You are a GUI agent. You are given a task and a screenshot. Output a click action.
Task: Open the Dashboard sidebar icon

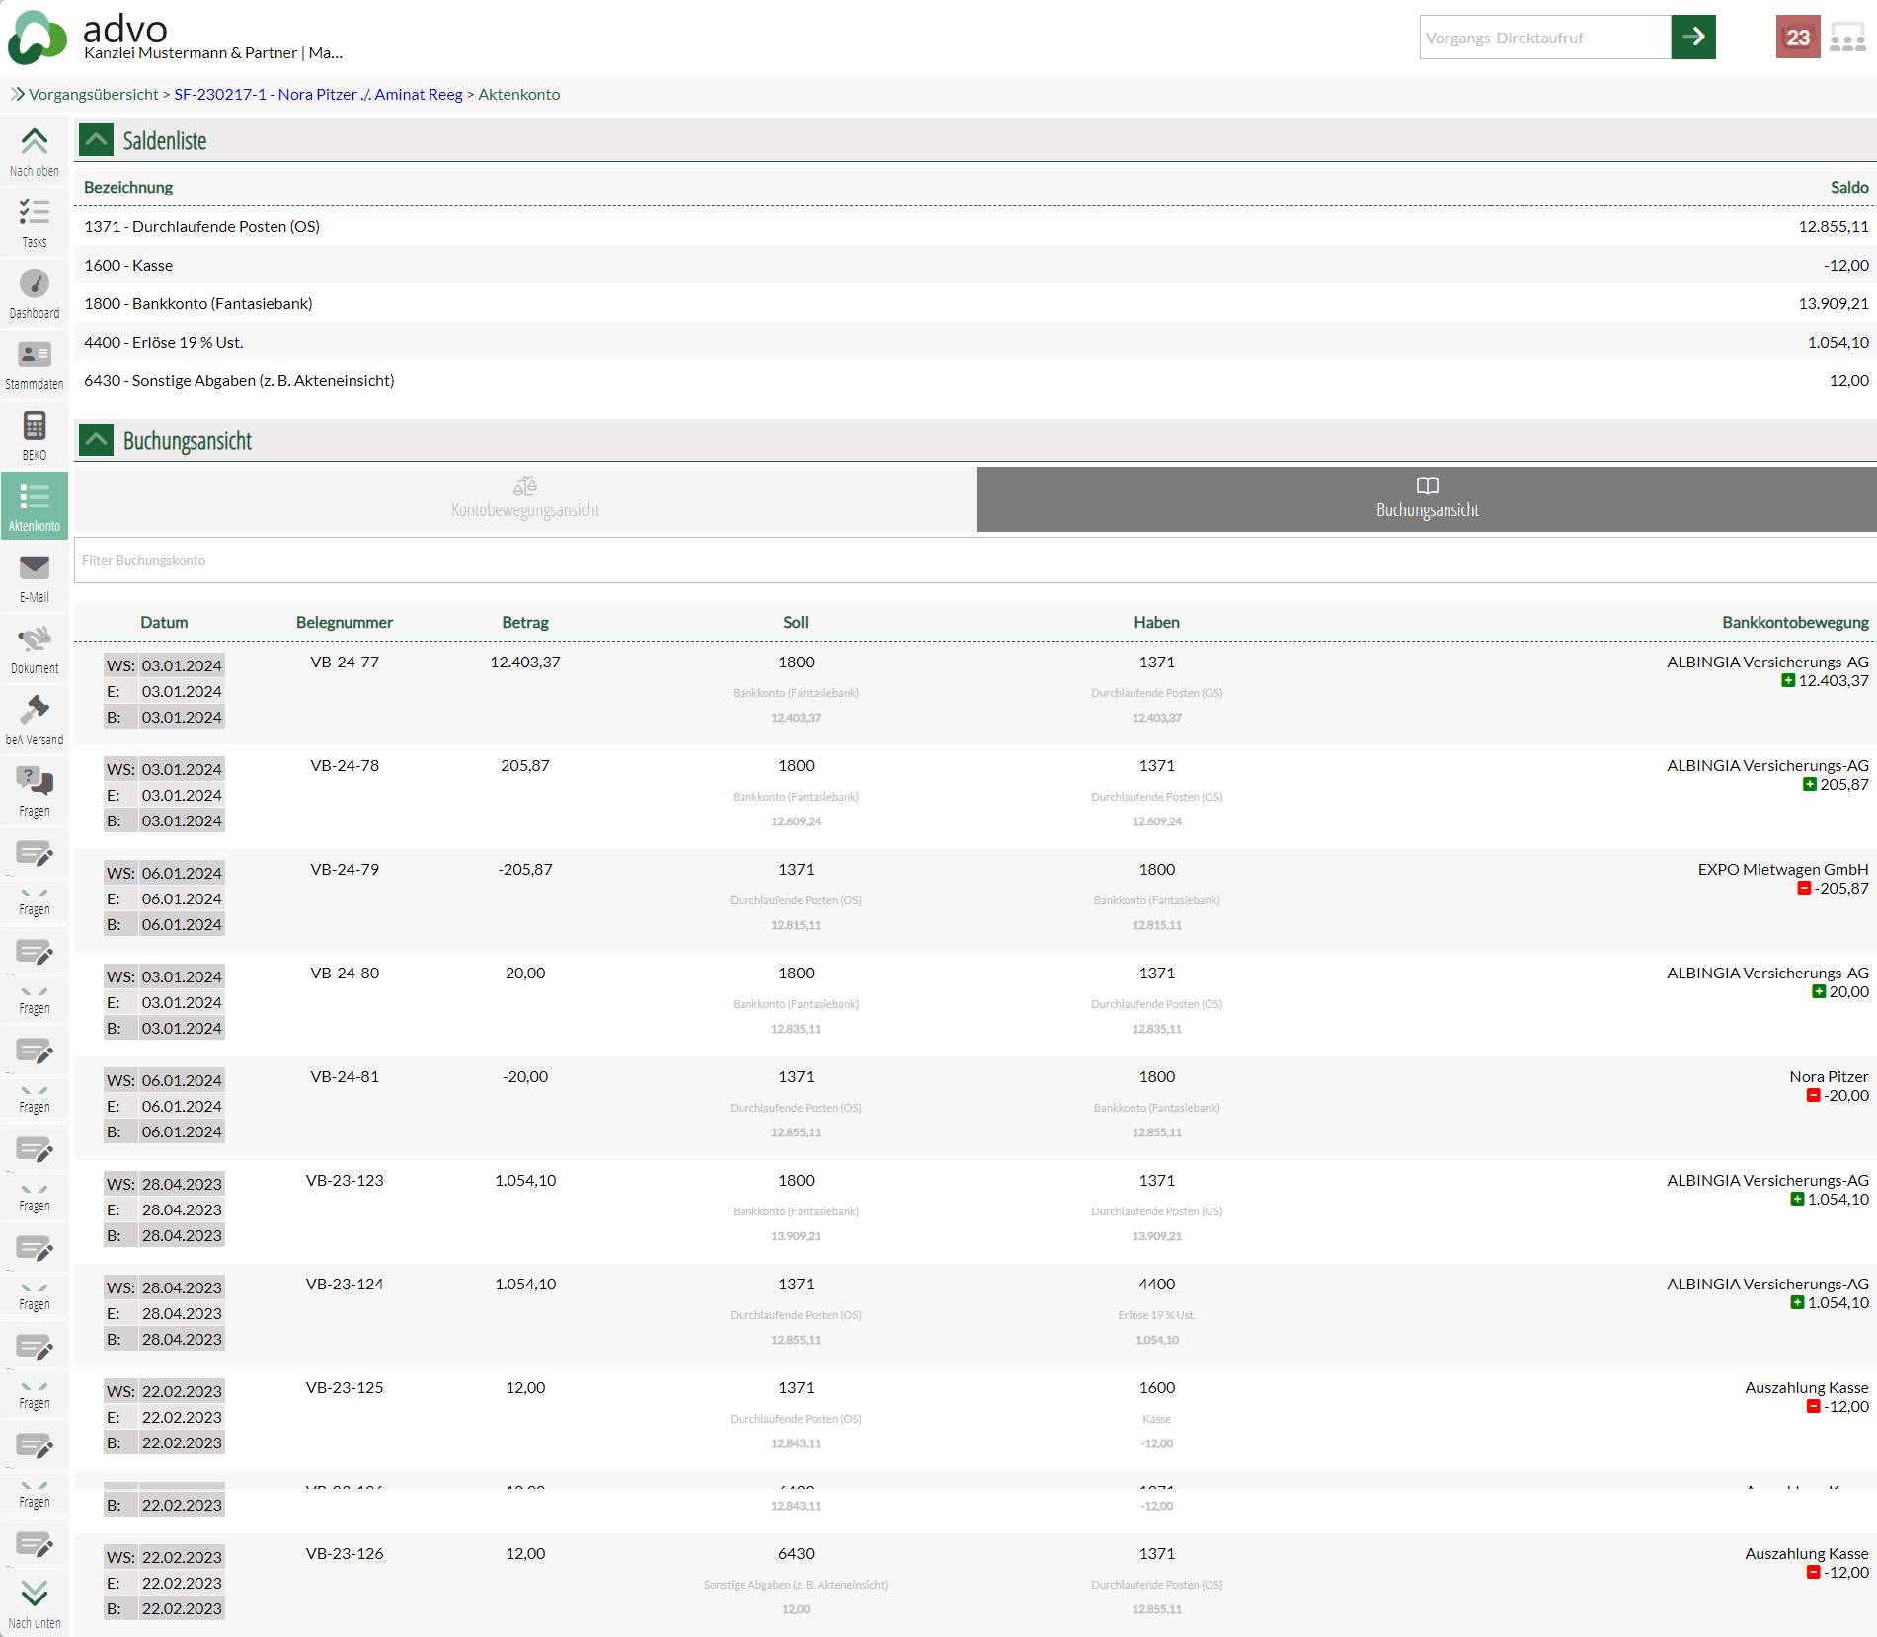coord(35,293)
